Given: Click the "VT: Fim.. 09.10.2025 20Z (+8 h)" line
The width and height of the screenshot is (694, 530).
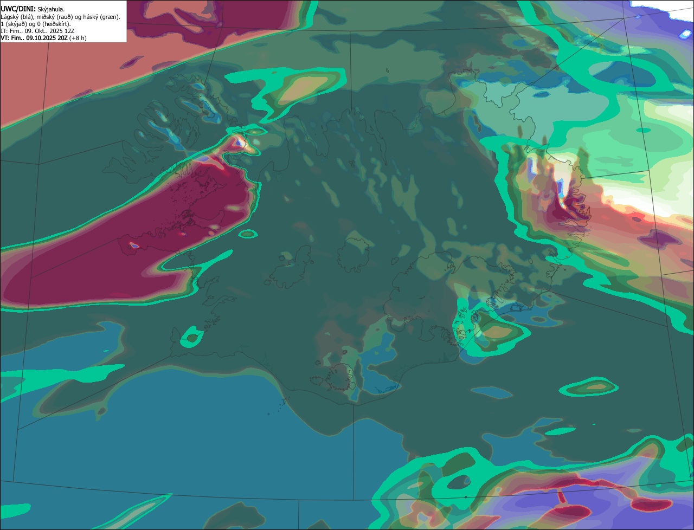Looking at the screenshot, I should pyautogui.click(x=43, y=38).
